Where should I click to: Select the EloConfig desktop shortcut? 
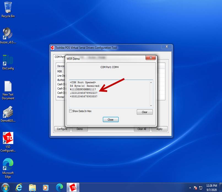coord(8,61)
